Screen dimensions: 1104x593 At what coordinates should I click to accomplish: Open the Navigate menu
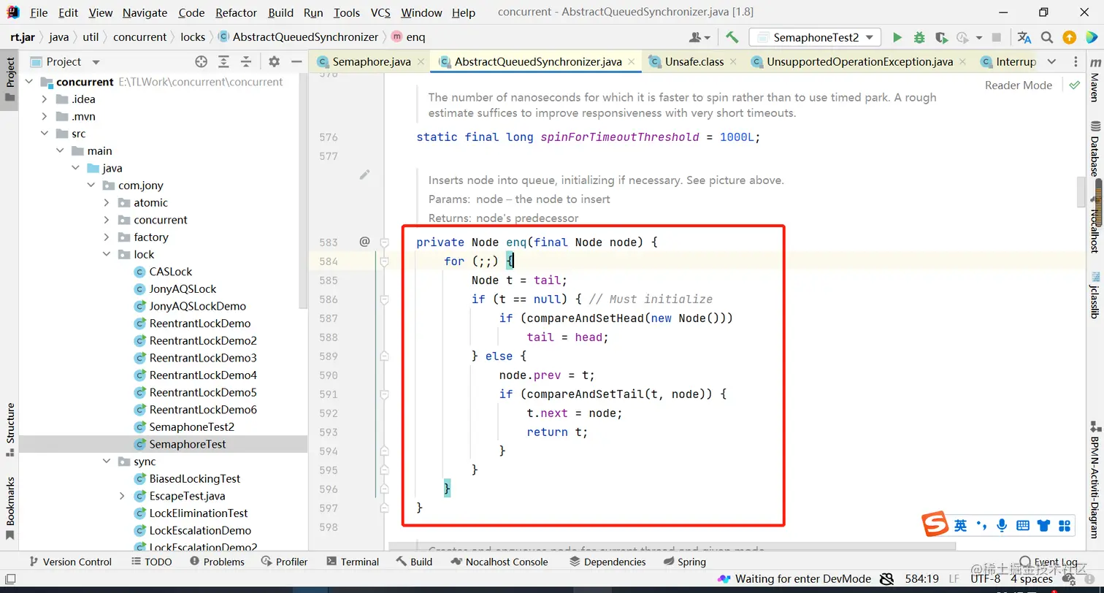tap(145, 12)
